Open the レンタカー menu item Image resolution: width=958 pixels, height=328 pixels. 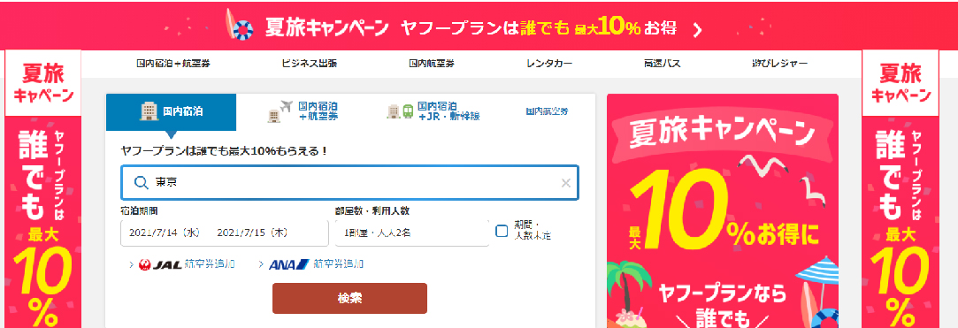point(549,63)
